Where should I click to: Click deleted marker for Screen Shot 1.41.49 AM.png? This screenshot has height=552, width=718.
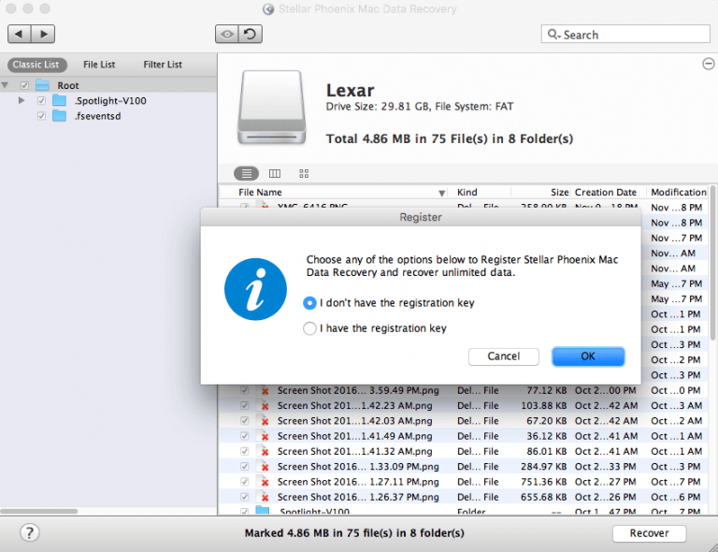[x=265, y=437]
